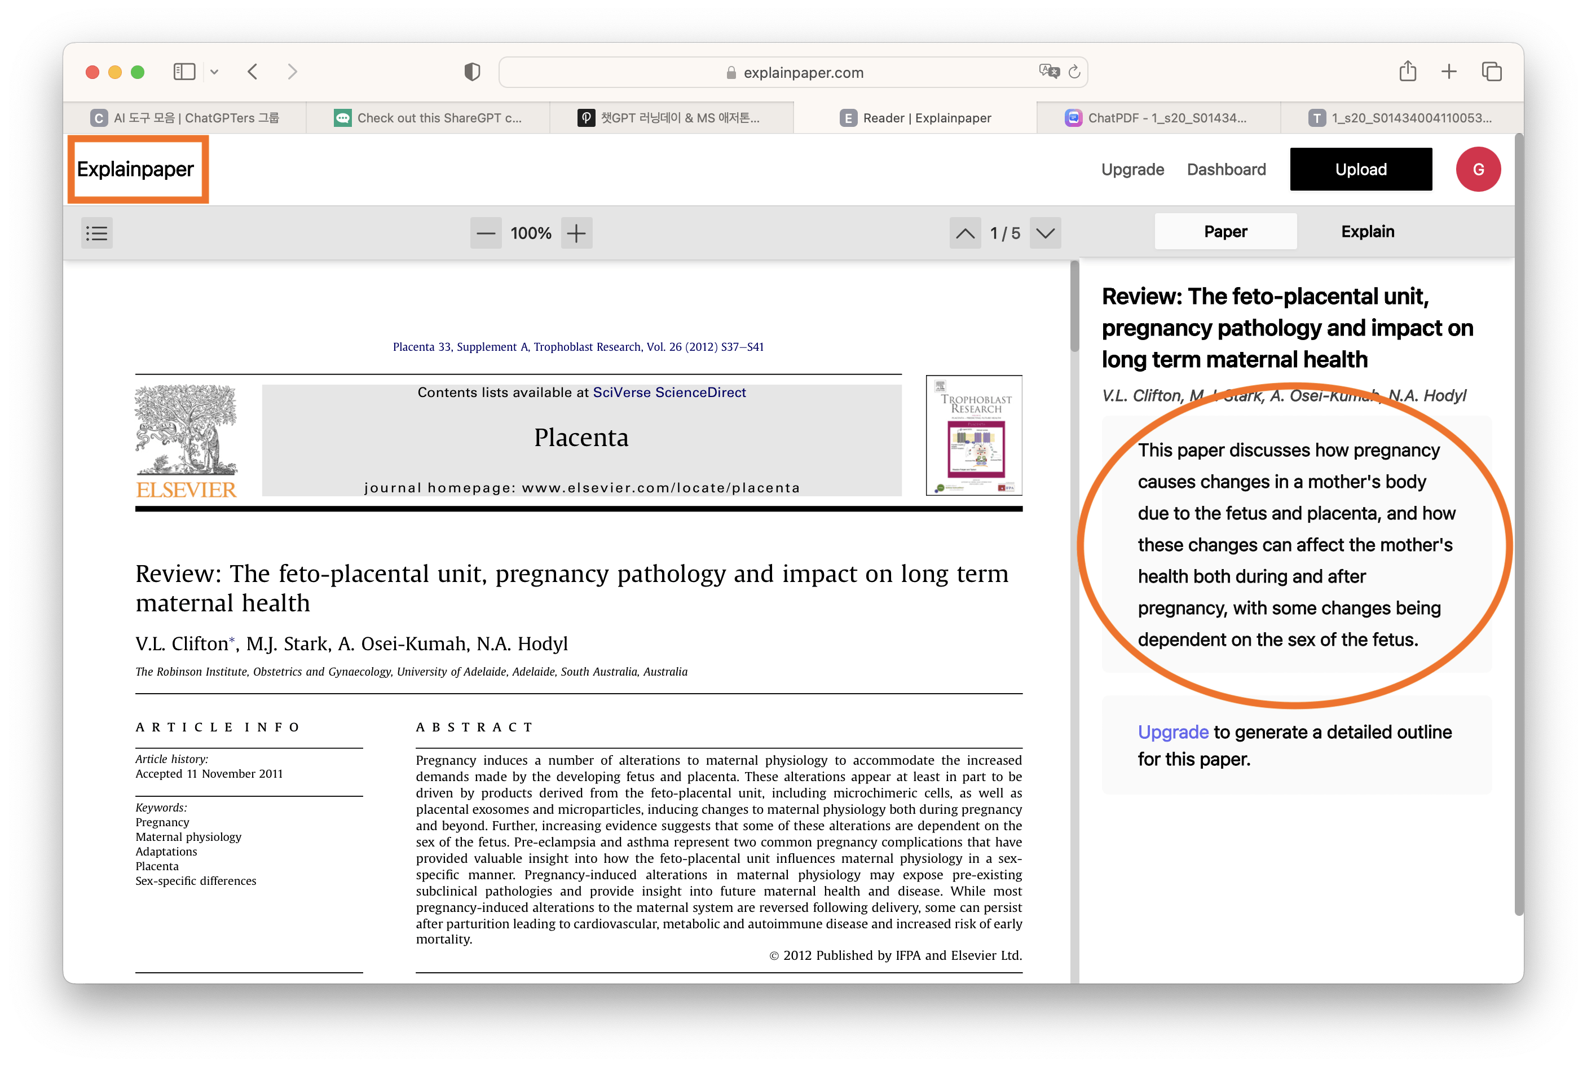
Task: Show tab overview icon
Action: pyautogui.click(x=1491, y=72)
